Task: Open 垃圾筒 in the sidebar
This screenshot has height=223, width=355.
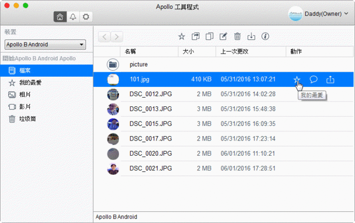Action: pos(27,119)
